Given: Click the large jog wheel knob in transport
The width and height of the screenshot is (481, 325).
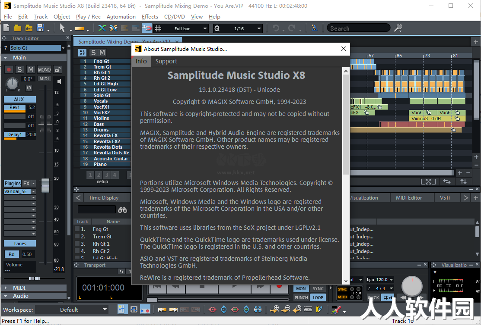Looking at the screenshot, I should click(412, 287).
